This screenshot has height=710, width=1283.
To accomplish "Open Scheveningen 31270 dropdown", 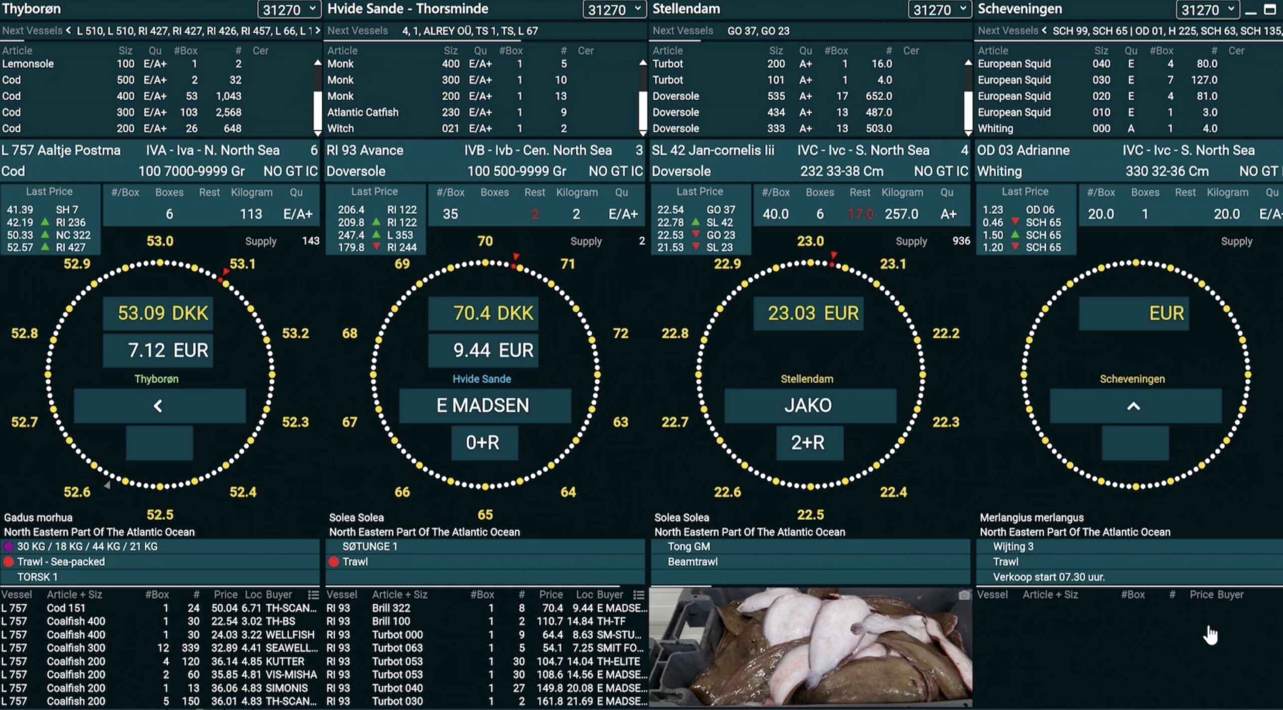I will tap(1207, 10).
